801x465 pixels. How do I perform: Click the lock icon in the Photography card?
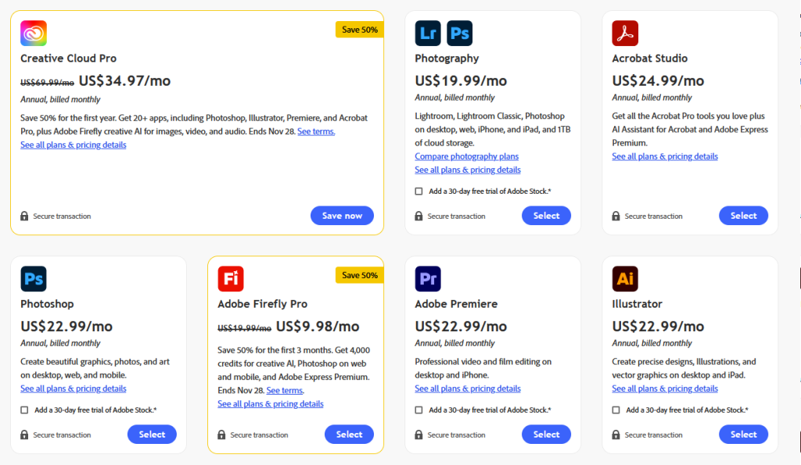coord(418,216)
